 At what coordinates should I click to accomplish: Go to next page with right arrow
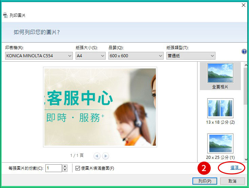106,156
